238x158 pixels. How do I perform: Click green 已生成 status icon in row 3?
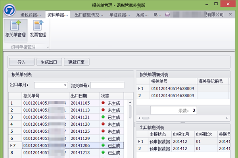pyautogui.click(x=103, y=117)
